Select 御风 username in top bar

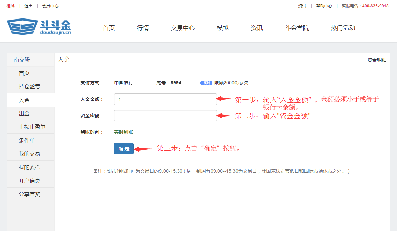pos(10,6)
